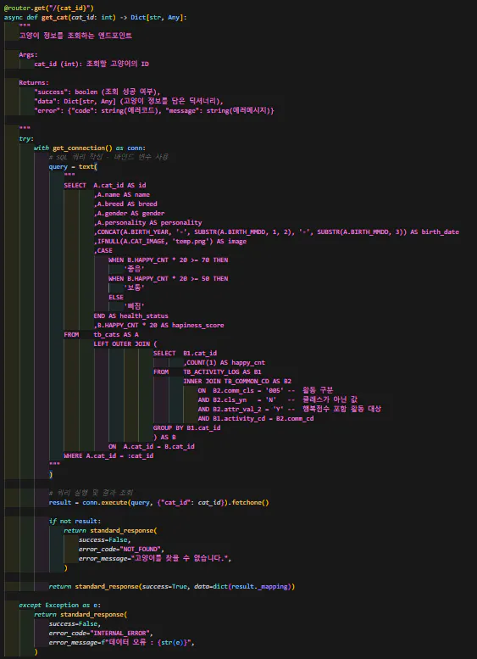Viewport: 477px width, 659px height.
Task: Click the '삐짐' string literal
Action: tap(134, 306)
